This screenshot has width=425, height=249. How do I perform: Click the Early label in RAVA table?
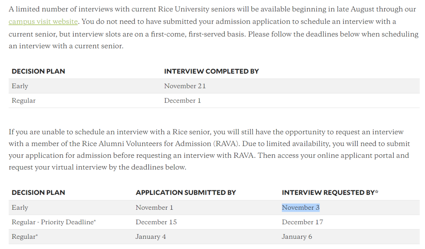[x=20, y=208]
